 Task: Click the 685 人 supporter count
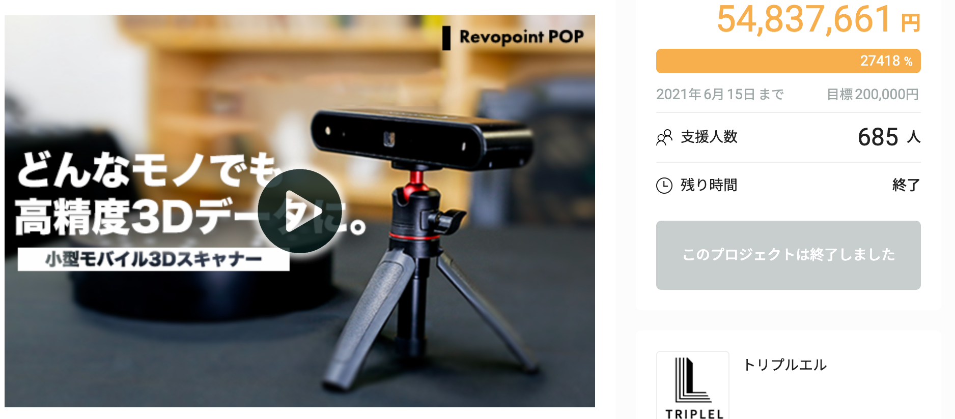click(889, 137)
